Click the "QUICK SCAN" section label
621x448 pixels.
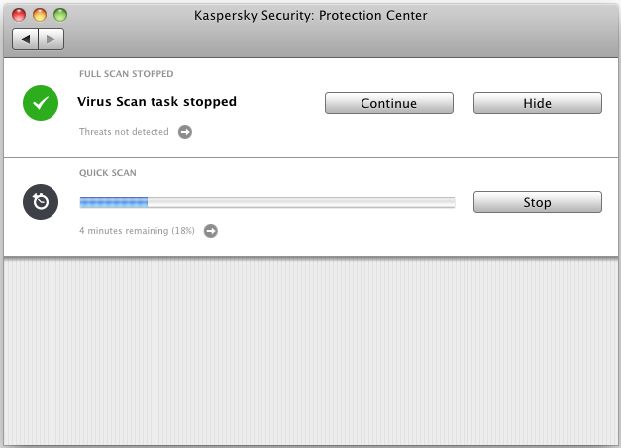[108, 173]
